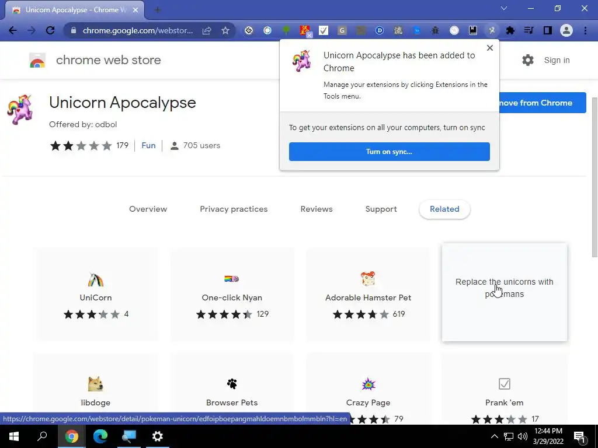Click the Browser Pets paw icon
This screenshot has width=598, height=448.
point(232,384)
